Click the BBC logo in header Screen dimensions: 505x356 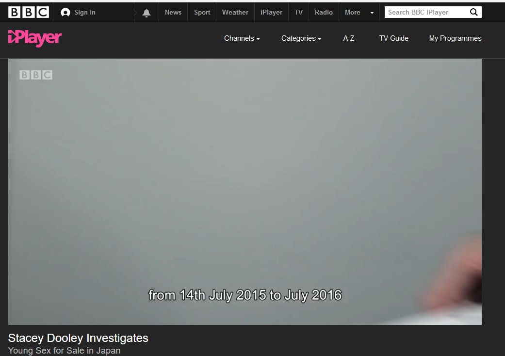pyautogui.click(x=28, y=12)
